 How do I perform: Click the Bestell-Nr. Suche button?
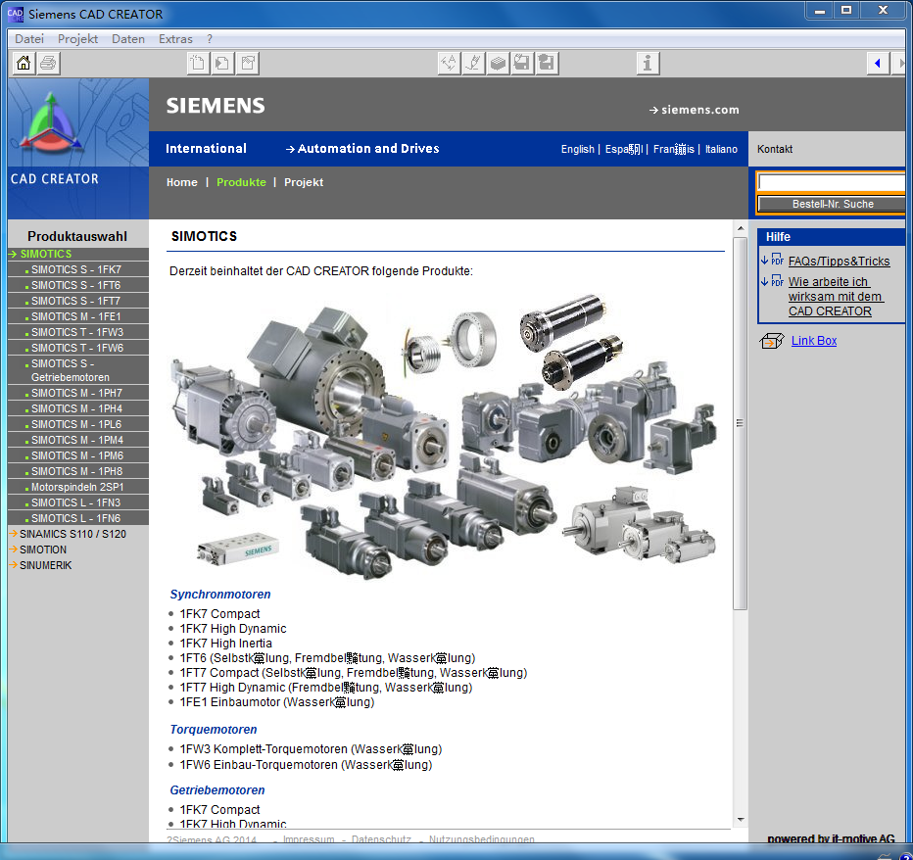click(x=832, y=205)
